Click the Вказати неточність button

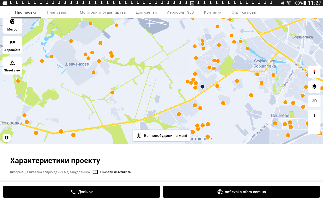[x=112, y=172]
